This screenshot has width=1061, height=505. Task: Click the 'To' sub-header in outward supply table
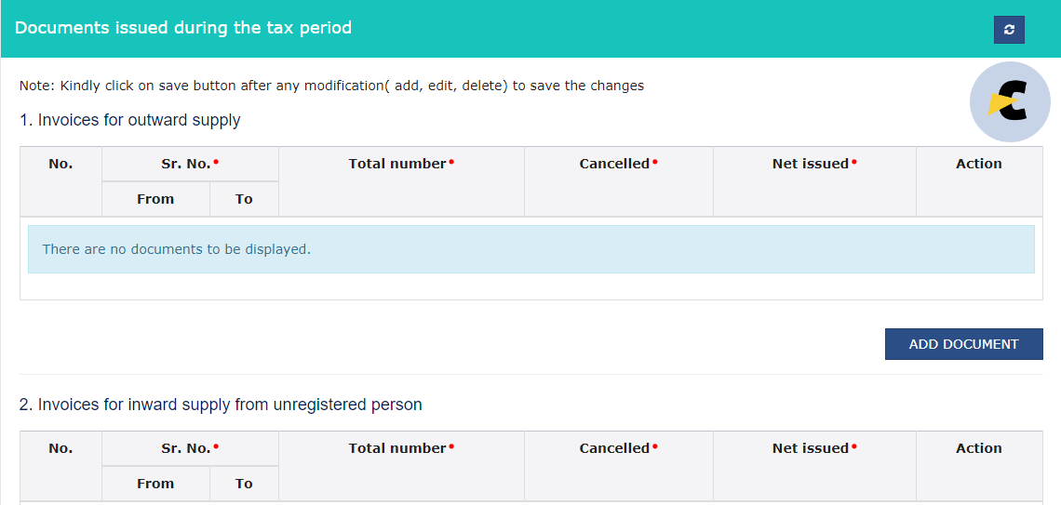[x=244, y=199]
